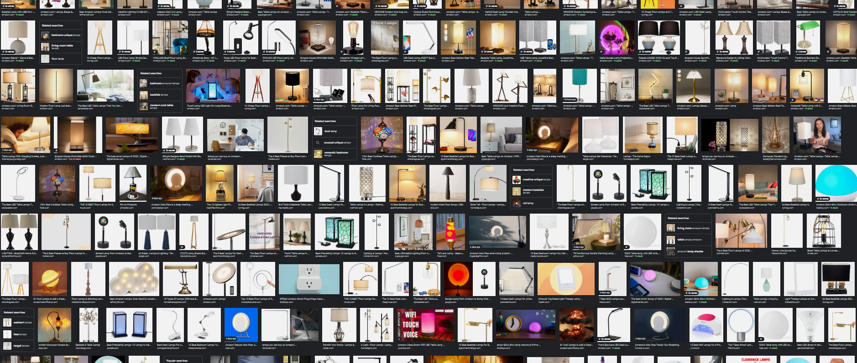Screen dimensions: 857x363
Task: Click caption 'Bedside & Table Lamps' roomstogo
Action: point(88,345)
